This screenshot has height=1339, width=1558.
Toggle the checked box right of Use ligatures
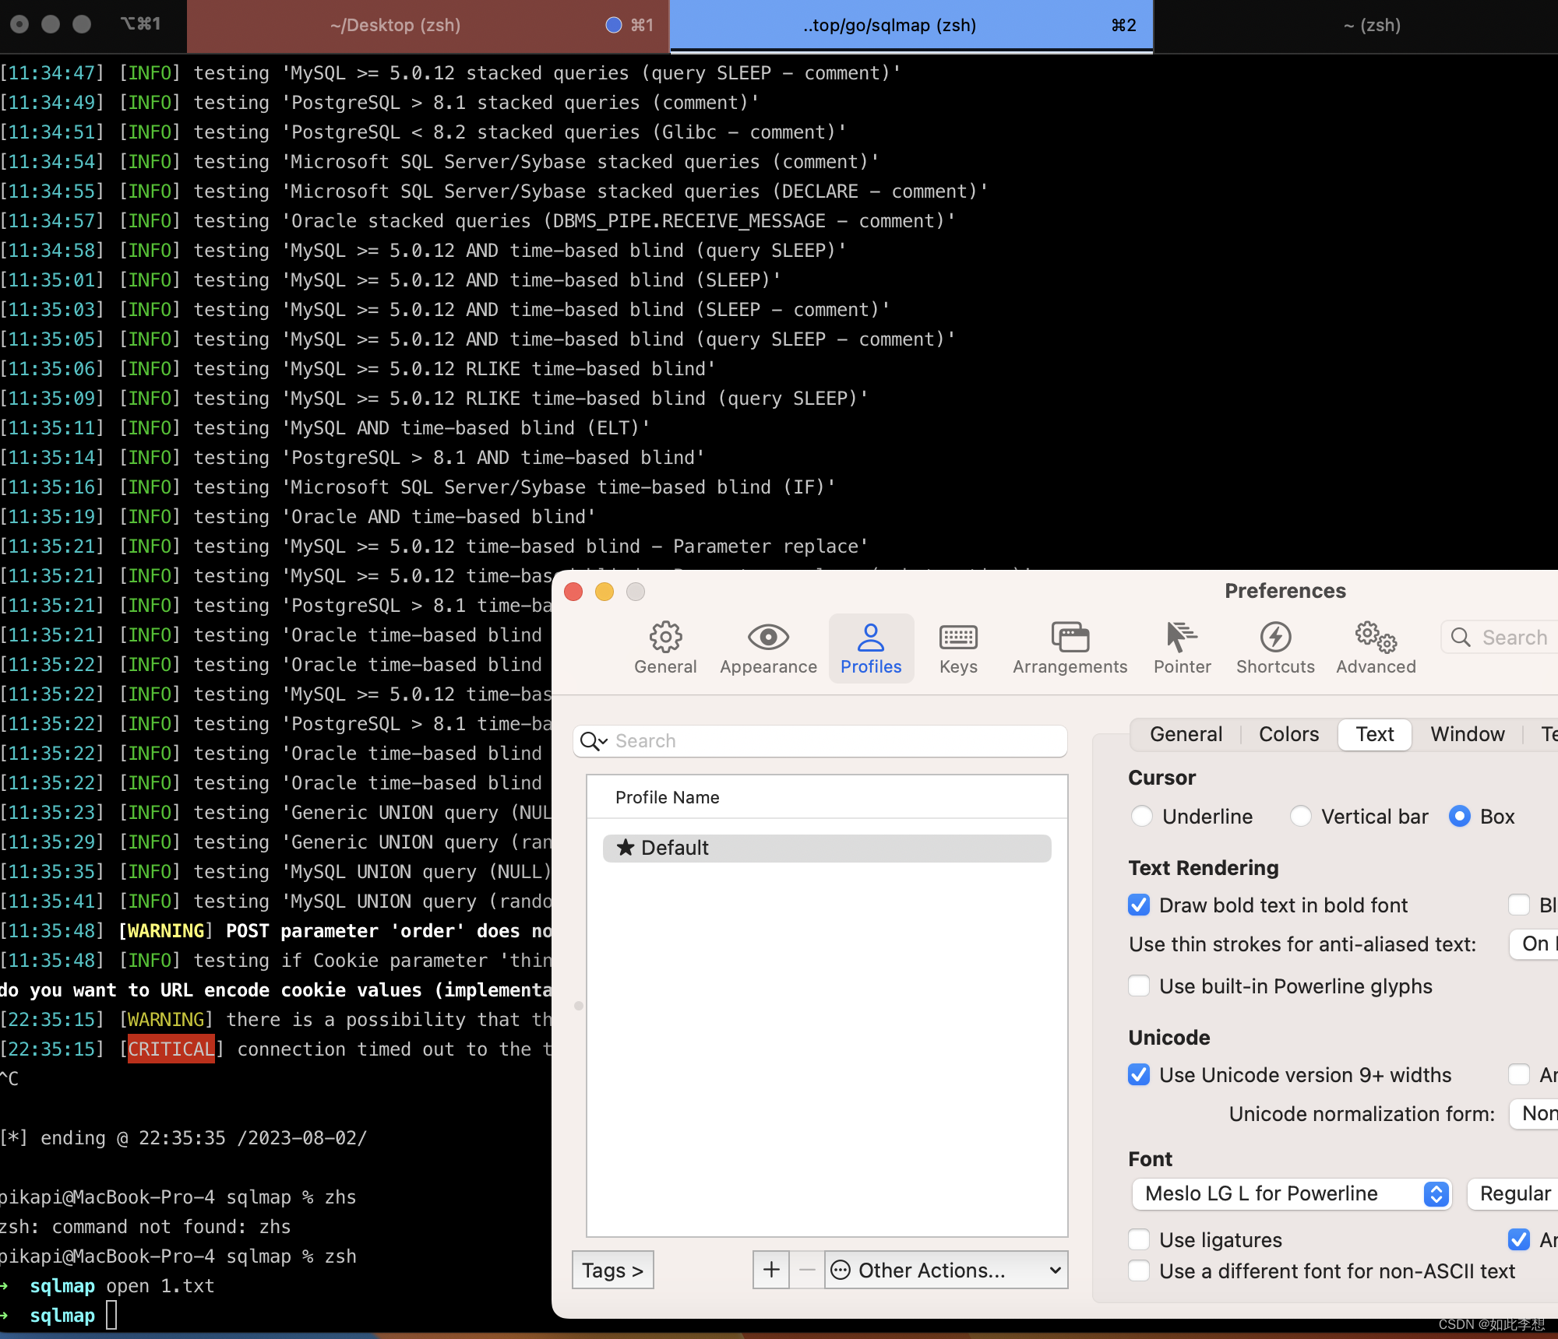click(1519, 1239)
